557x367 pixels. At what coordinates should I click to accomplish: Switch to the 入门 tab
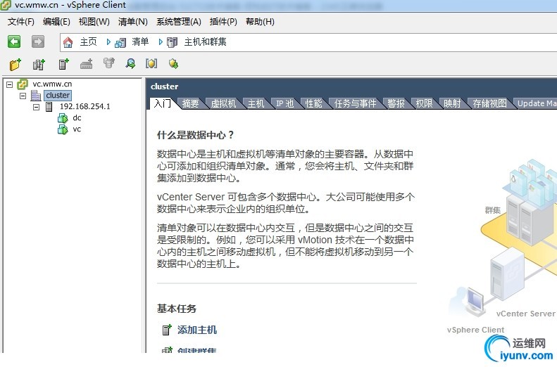pos(163,103)
